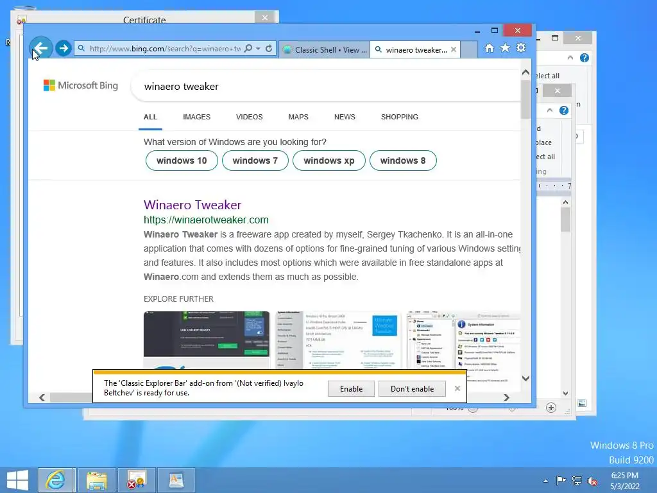Choose the windows 7 suggestion
Screen dimensions: 657x493
click(255, 160)
